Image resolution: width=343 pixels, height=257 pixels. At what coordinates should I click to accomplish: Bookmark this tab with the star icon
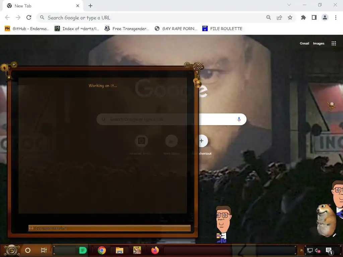(x=290, y=17)
